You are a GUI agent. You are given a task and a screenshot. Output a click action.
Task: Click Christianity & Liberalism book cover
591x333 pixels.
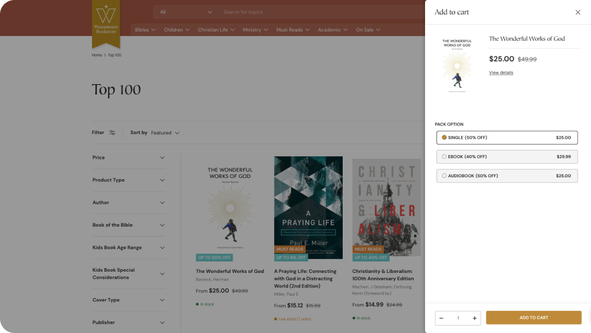387,207
